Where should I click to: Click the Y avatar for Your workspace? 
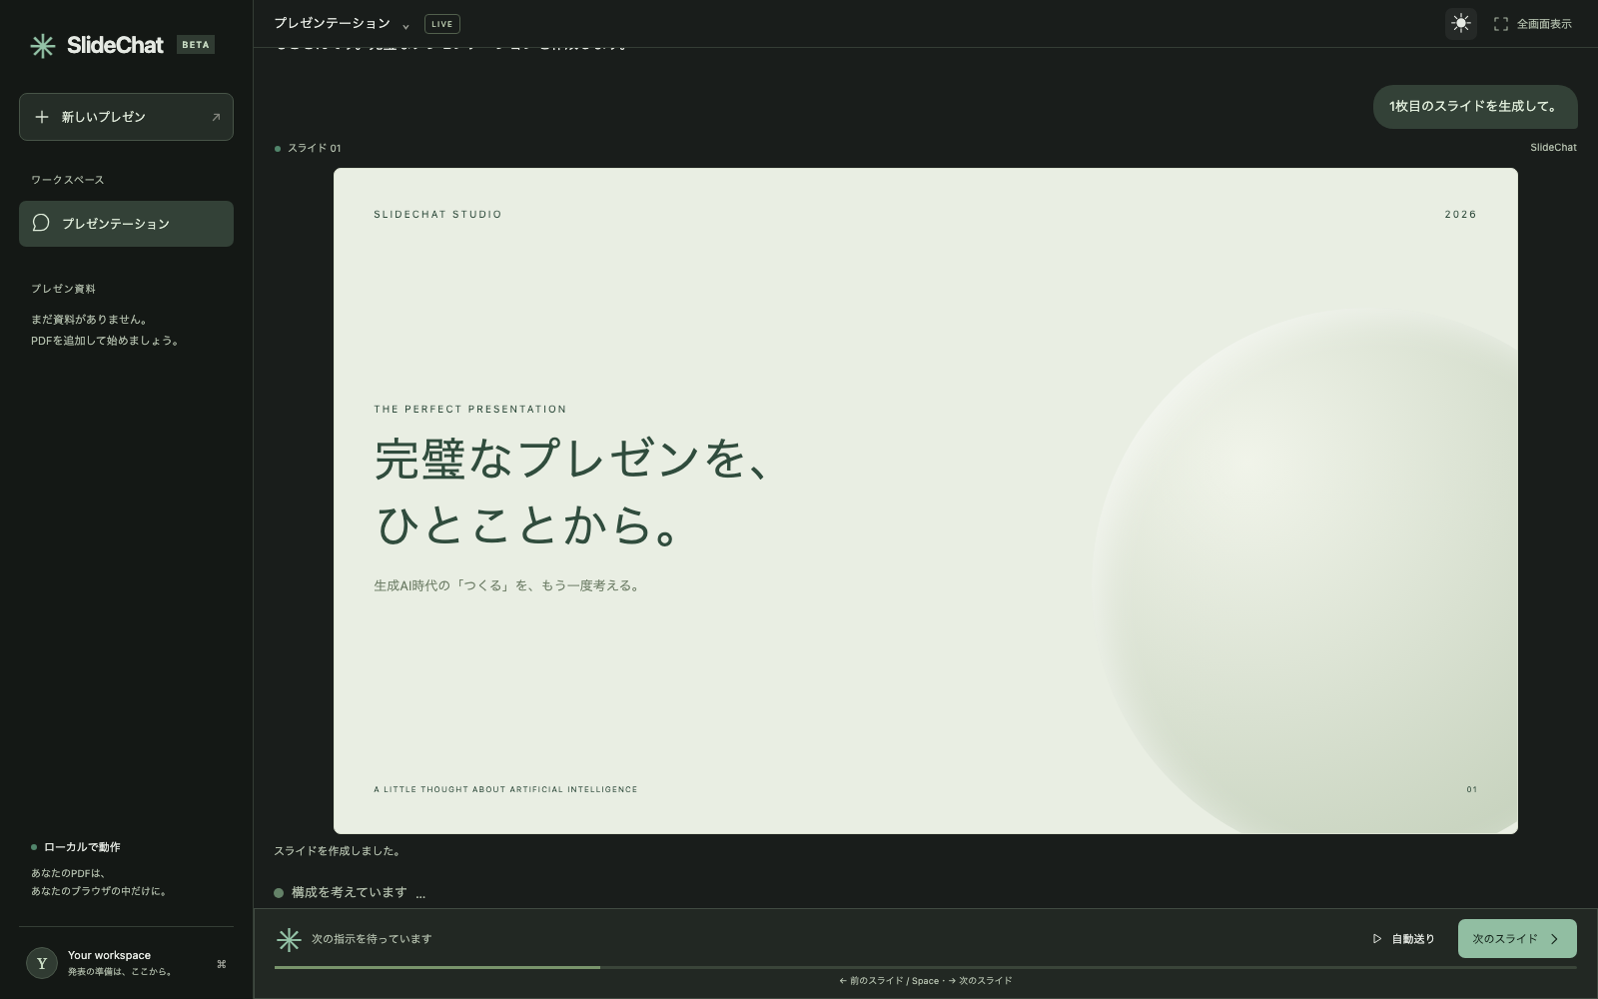click(x=42, y=963)
